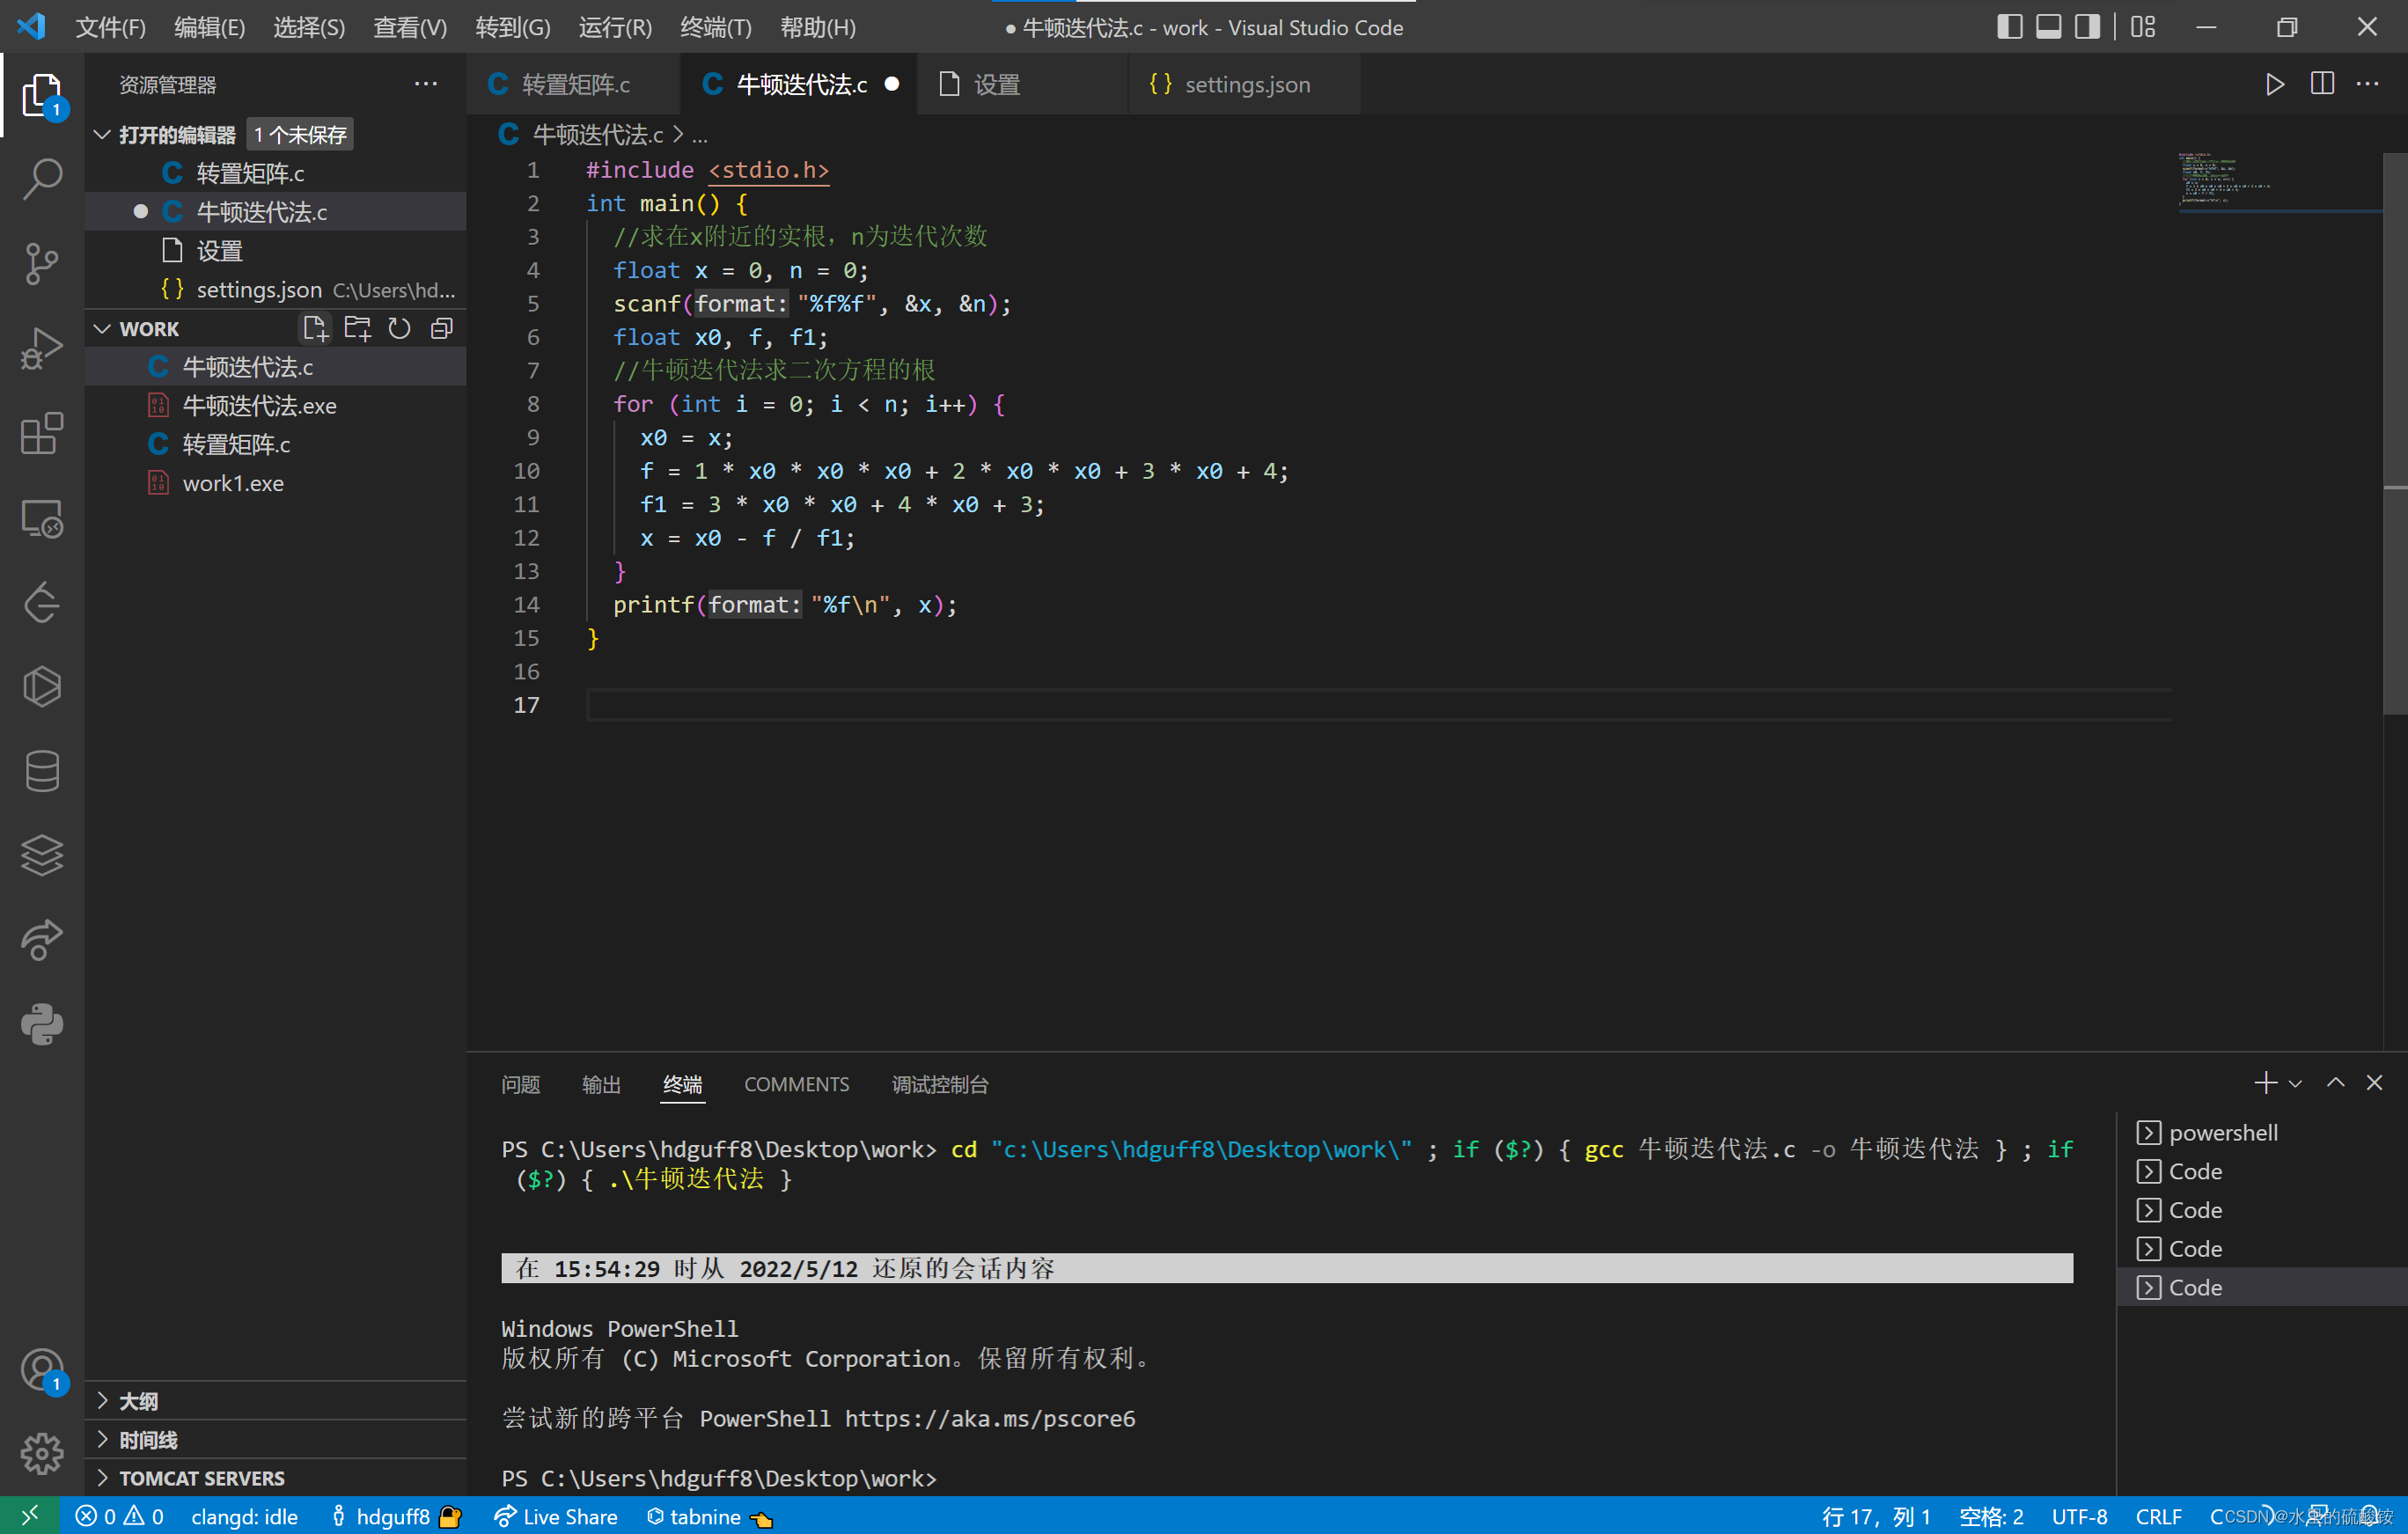Open the Source Control view
This screenshot has width=2408, height=1534.
41,263
